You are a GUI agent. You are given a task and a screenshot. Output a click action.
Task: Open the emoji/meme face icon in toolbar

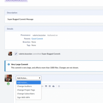[59, 86]
